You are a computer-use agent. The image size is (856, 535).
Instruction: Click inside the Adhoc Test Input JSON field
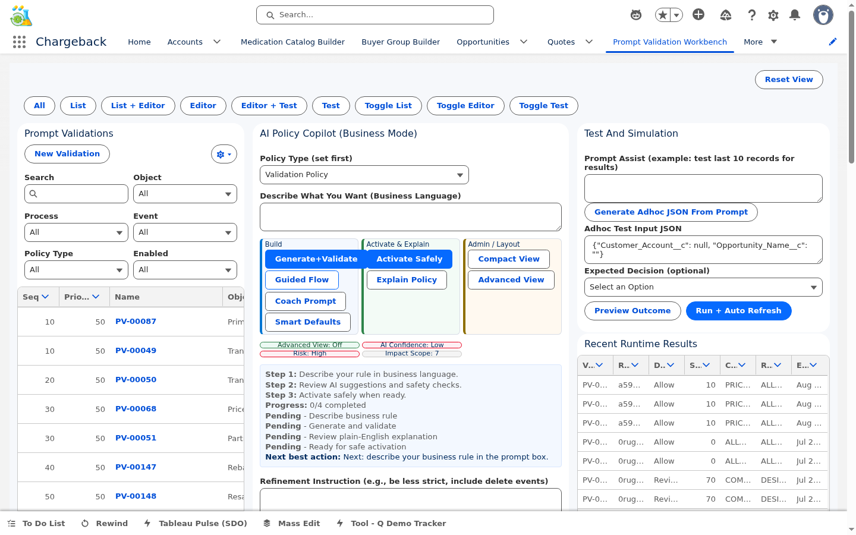pyautogui.click(x=703, y=250)
